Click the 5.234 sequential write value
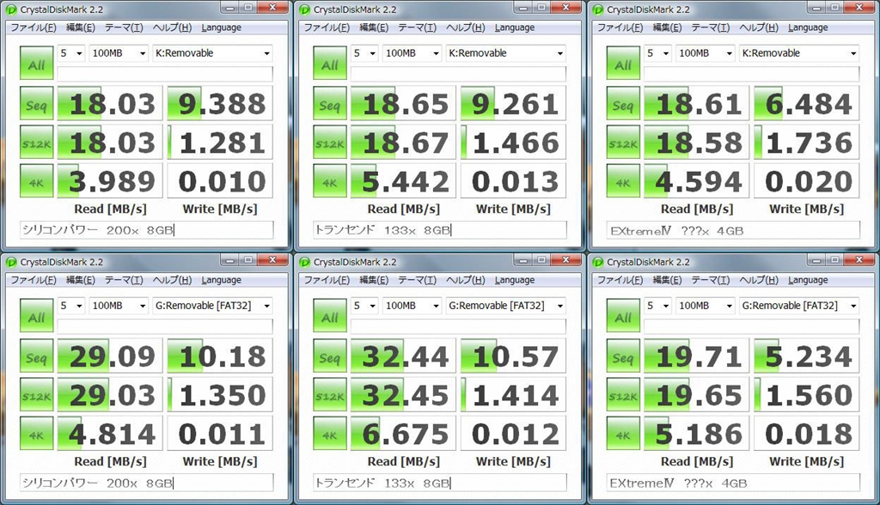880x505 pixels. tap(807, 356)
